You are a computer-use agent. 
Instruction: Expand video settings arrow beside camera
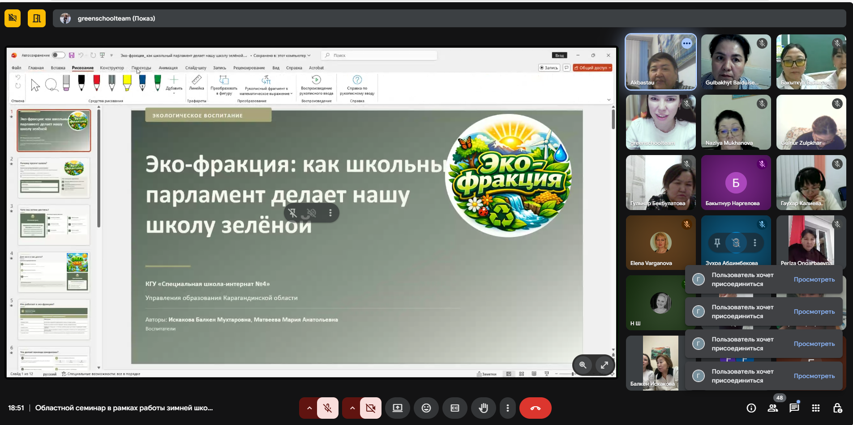(x=352, y=408)
